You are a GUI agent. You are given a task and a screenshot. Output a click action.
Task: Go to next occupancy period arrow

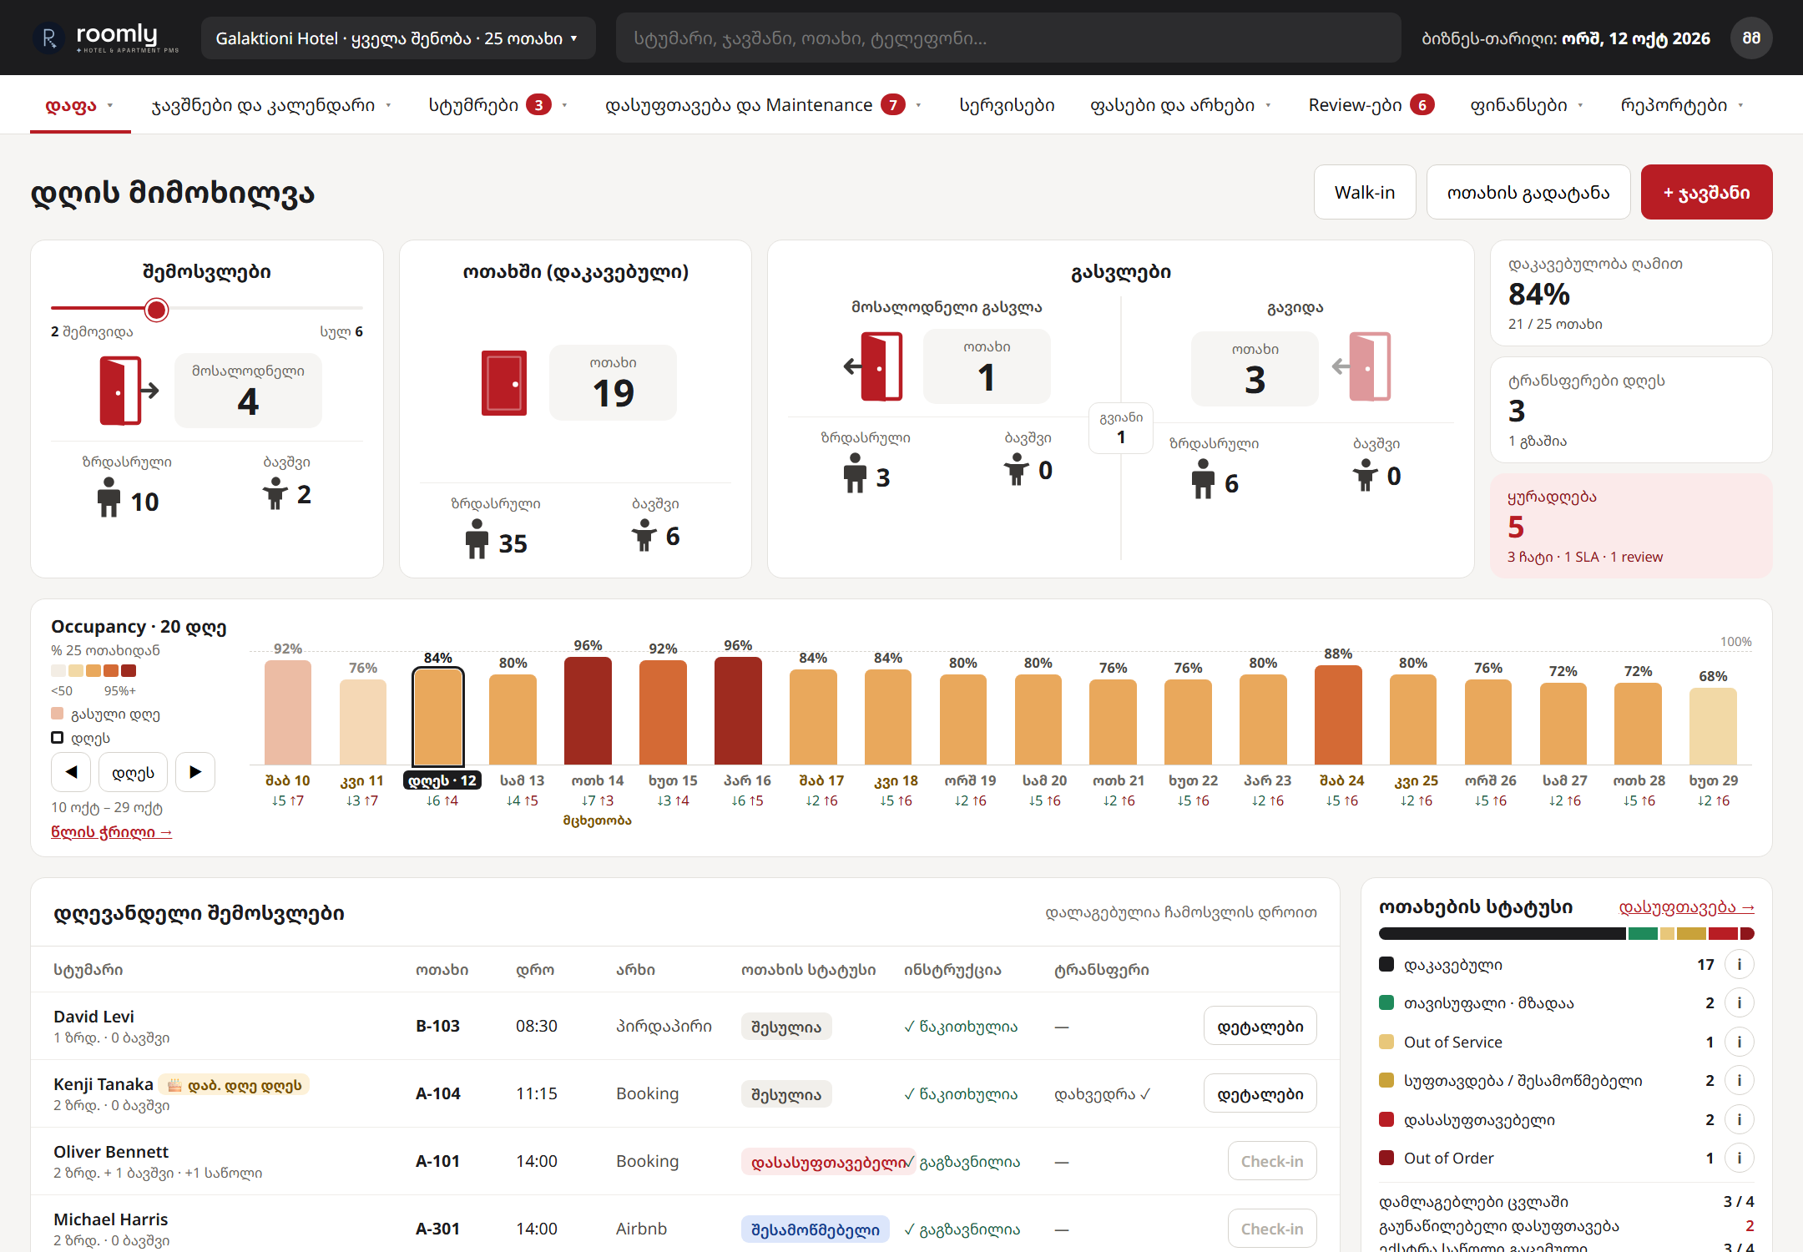click(195, 772)
